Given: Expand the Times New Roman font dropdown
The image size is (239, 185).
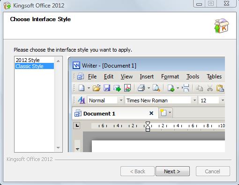Looking at the screenshot, I should pos(194,100).
